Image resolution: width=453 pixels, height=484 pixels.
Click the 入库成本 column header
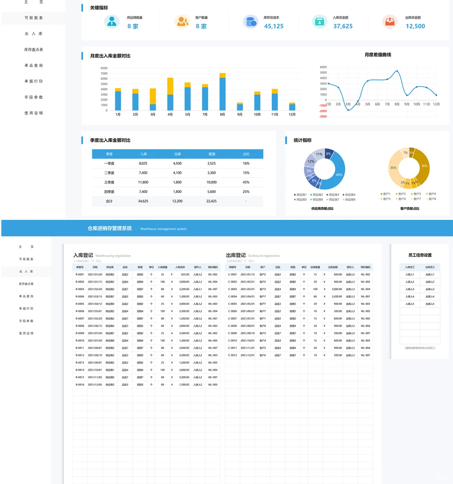coord(180,267)
